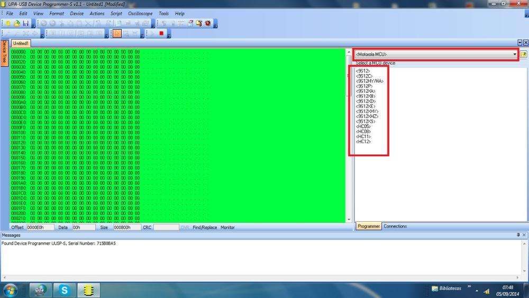
Task: Click the yellow paint-roller toolbar icon
Action: tap(199, 23)
